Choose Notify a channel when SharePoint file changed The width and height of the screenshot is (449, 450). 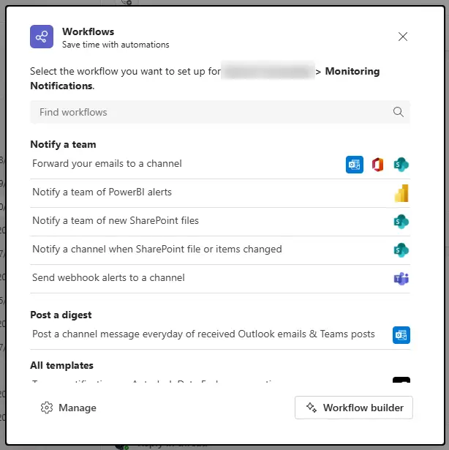tap(156, 250)
